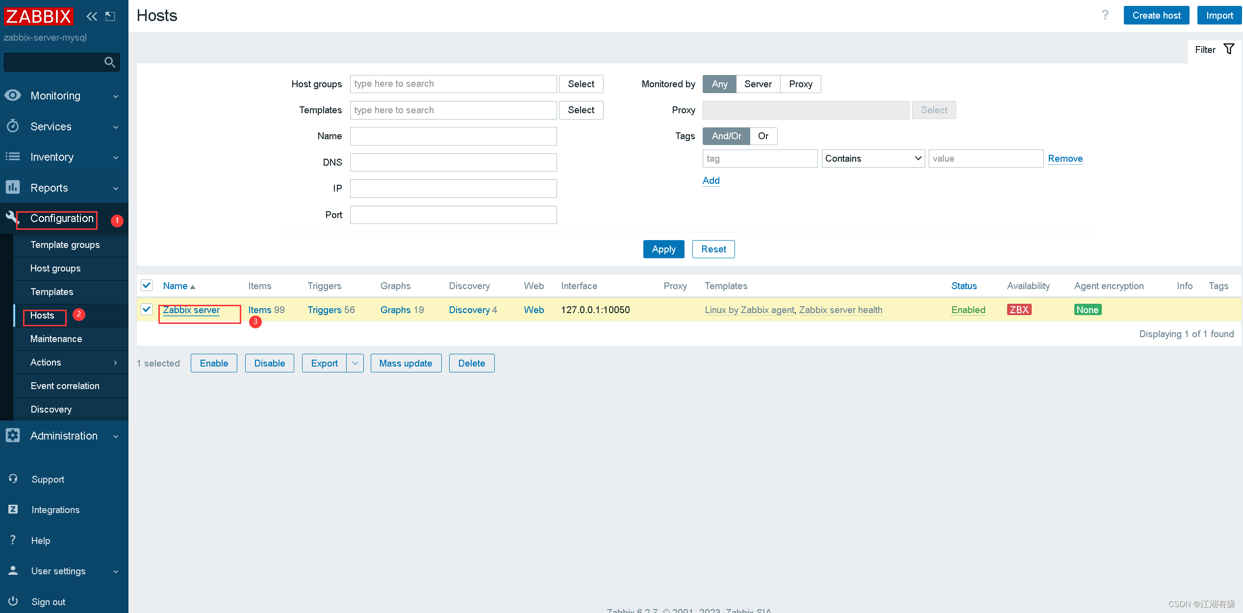Screen dimensions: 1243x613
Task: Select the Any monitored-by radio button
Action: (x=718, y=83)
